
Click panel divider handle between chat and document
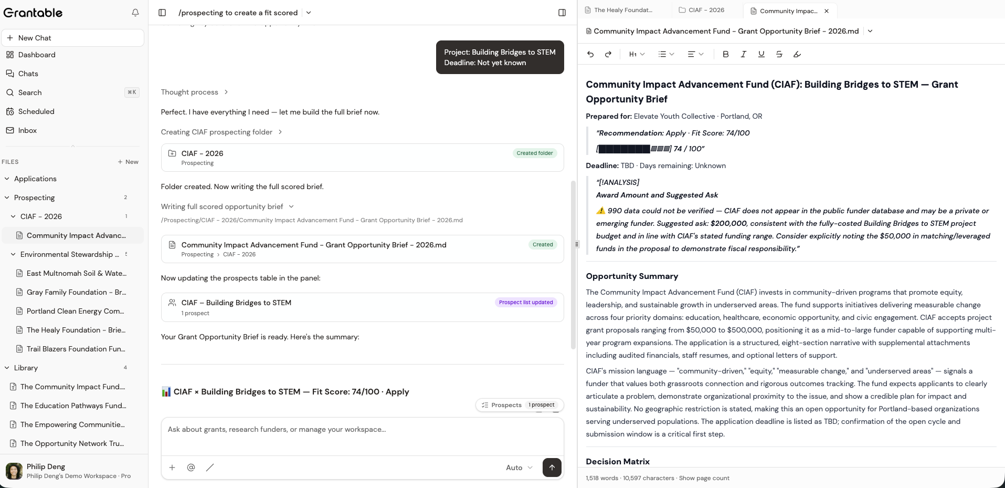577,244
